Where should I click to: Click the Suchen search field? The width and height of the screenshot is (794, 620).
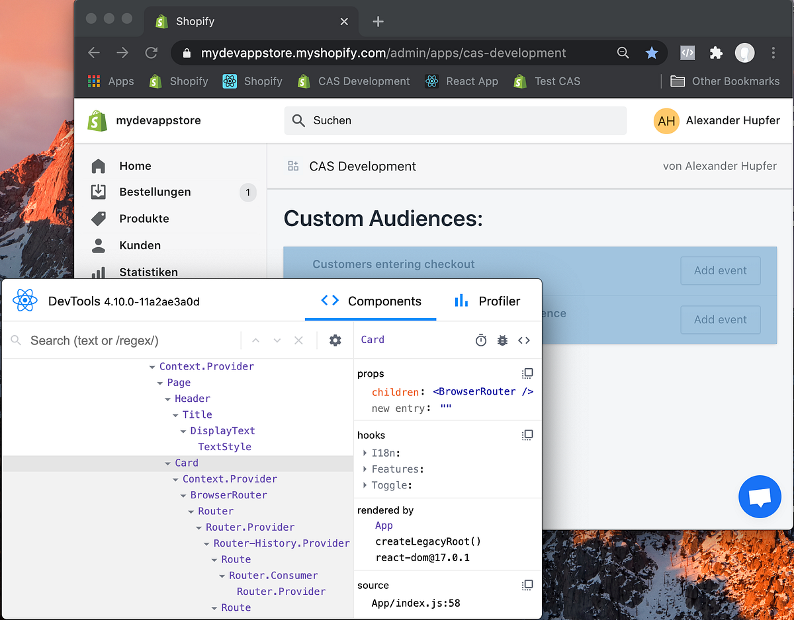pyautogui.click(x=455, y=120)
